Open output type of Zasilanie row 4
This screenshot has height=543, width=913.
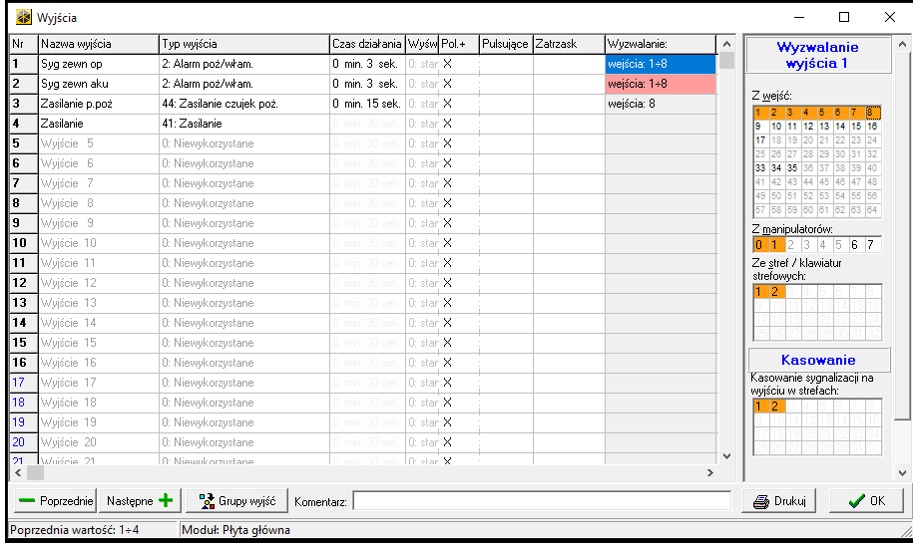[x=244, y=124]
